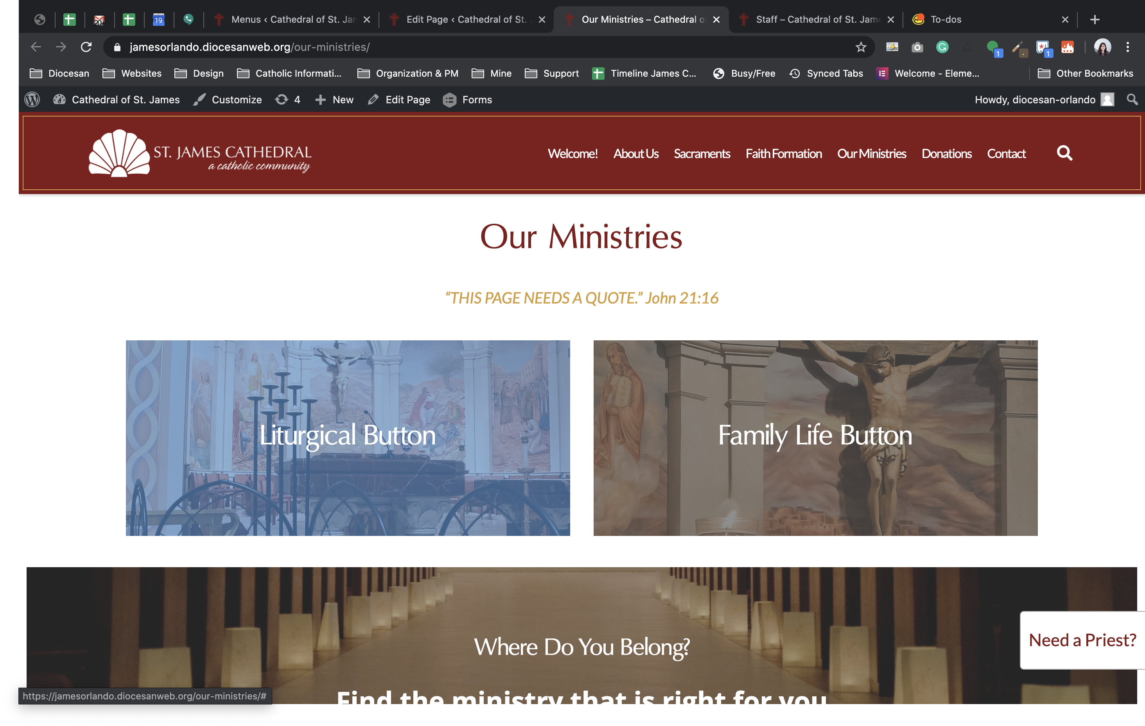Click the St. James Cathedral shell logo
1145x726 pixels.
[x=119, y=153]
